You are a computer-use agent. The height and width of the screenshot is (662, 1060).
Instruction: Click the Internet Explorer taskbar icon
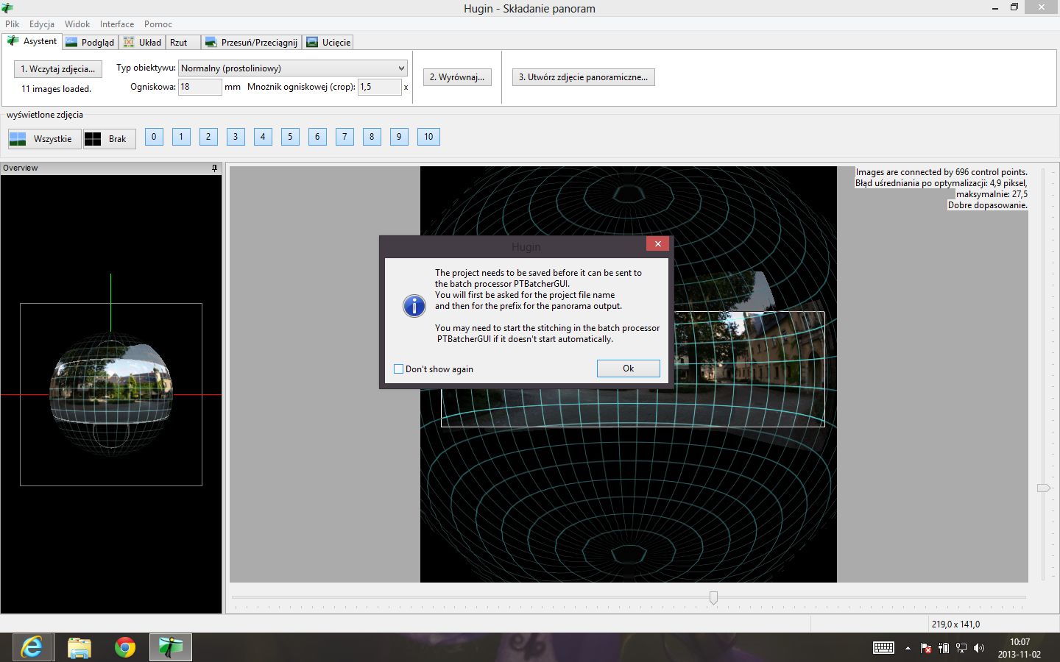[32, 647]
